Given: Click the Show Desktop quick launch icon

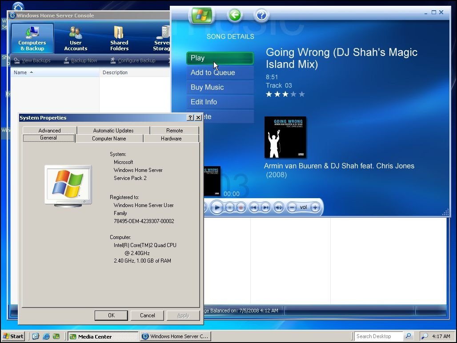Looking at the screenshot, I should point(36,336).
